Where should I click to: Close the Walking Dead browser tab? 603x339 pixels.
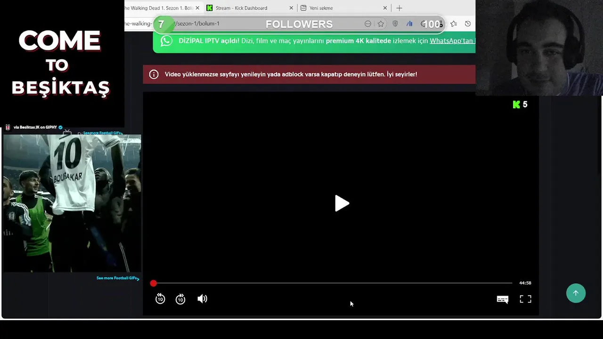tap(197, 8)
